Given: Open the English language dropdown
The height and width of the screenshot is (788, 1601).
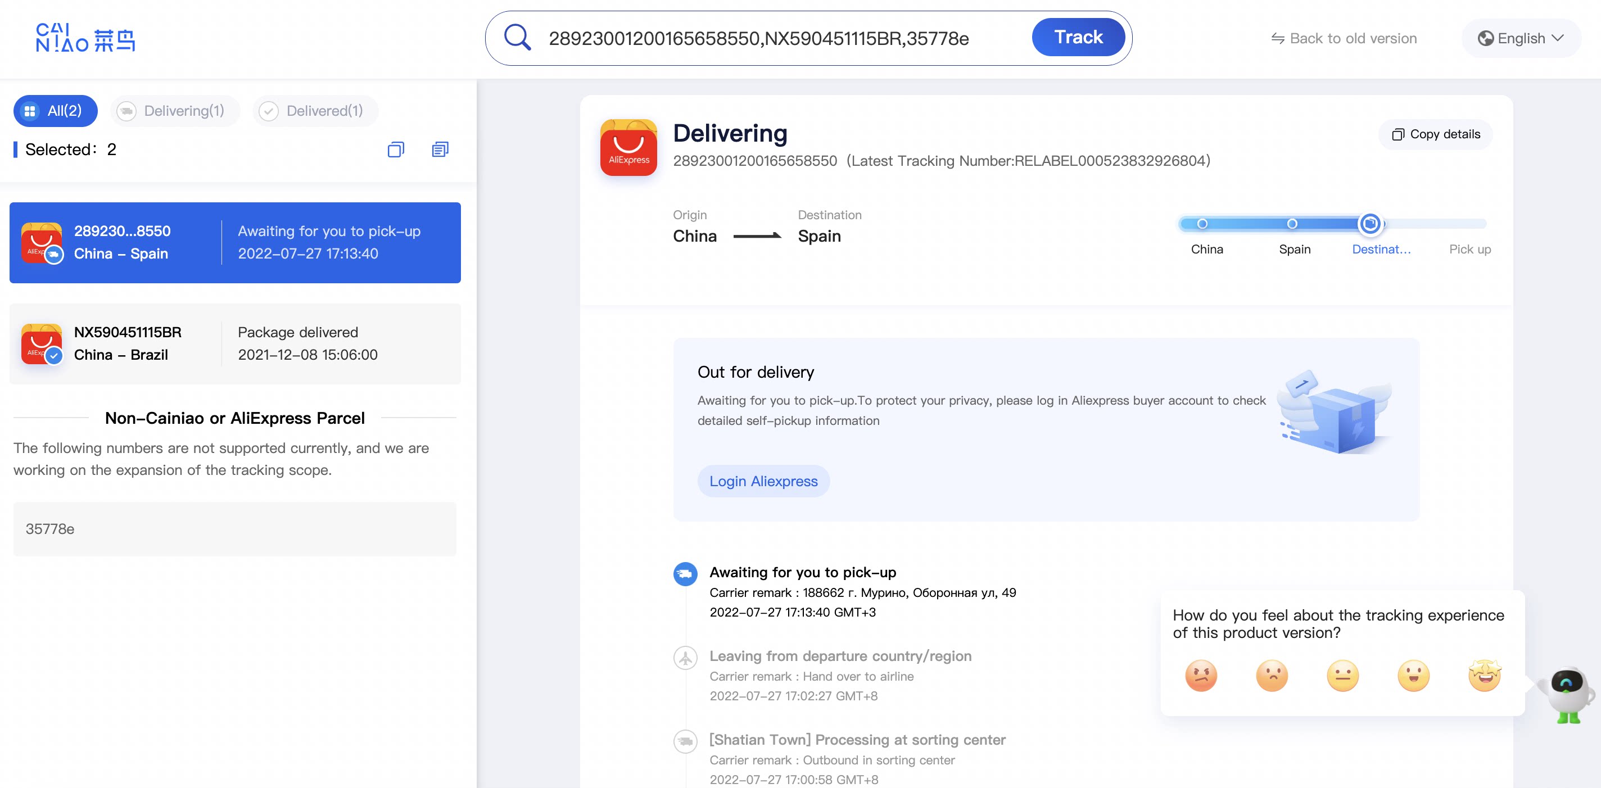Looking at the screenshot, I should tap(1521, 39).
